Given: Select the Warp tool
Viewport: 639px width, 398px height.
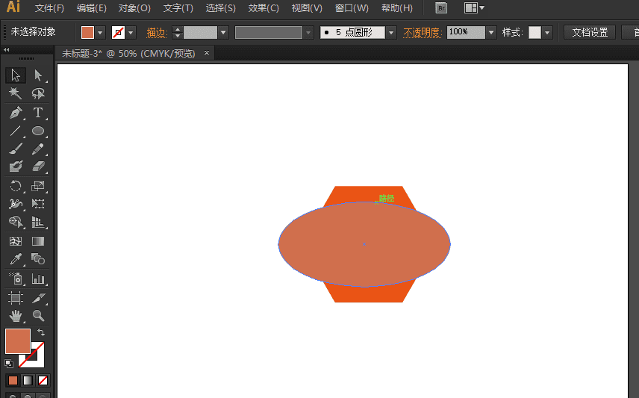Looking at the screenshot, I should click(16, 204).
